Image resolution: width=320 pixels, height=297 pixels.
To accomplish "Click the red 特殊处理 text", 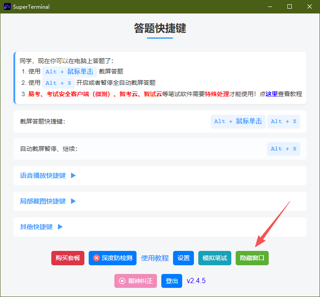I will pyautogui.click(x=217, y=94).
